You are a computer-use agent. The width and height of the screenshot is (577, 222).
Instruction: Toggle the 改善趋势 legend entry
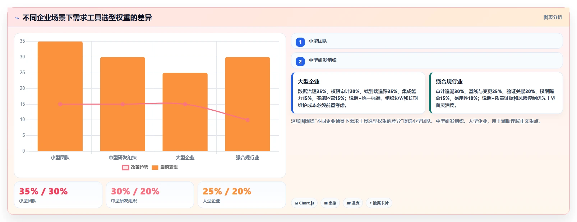(135, 167)
